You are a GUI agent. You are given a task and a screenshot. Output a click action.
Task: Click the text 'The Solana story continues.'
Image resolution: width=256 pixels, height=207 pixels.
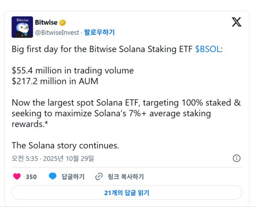(x=65, y=145)
